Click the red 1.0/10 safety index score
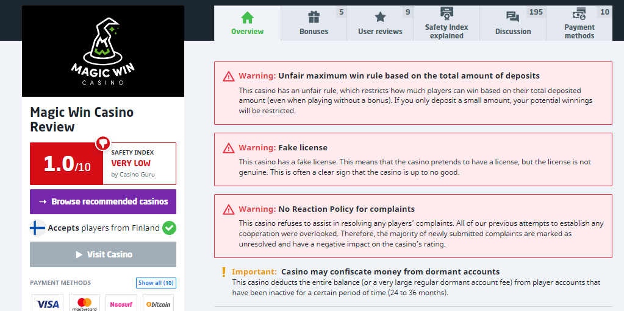The height and width of the screenshot is (311, 624). (x=67, y=164)
